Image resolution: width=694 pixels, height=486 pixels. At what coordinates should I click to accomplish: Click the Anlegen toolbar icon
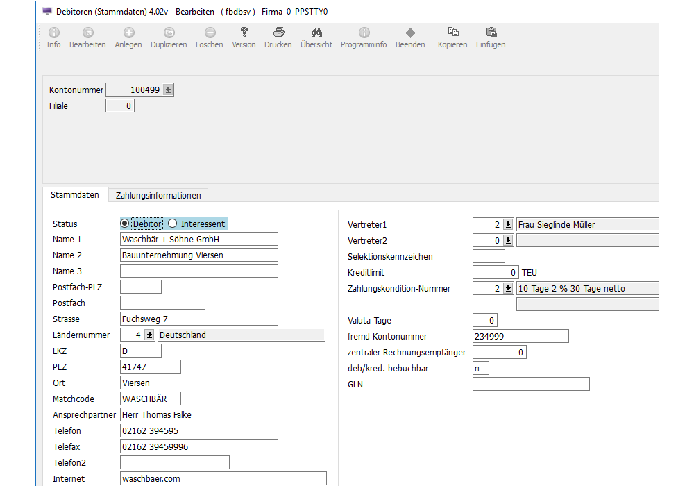point(128,33)
